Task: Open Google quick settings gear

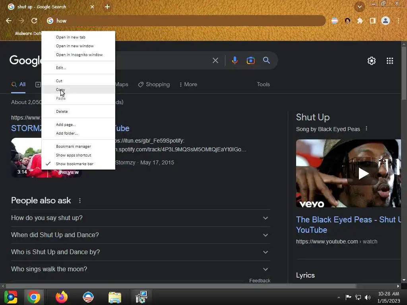Action: [x=372, y=61]
